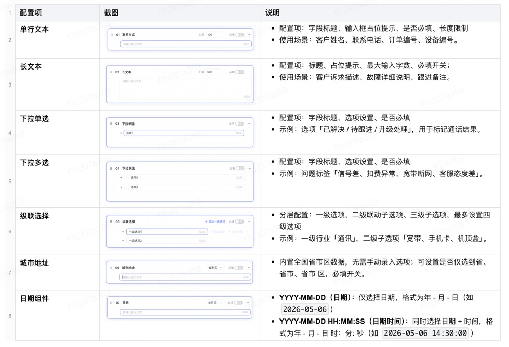The width and height of the screenshot is (509, 347).
Task: Toggle 必填 switch on 下拉单选 field
Action: pyautogui.click(x=239, y=123)
